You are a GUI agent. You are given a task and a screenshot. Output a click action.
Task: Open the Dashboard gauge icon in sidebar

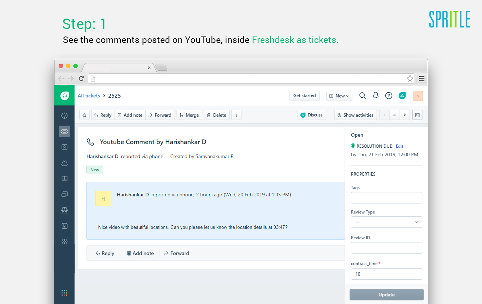[64, 116]
